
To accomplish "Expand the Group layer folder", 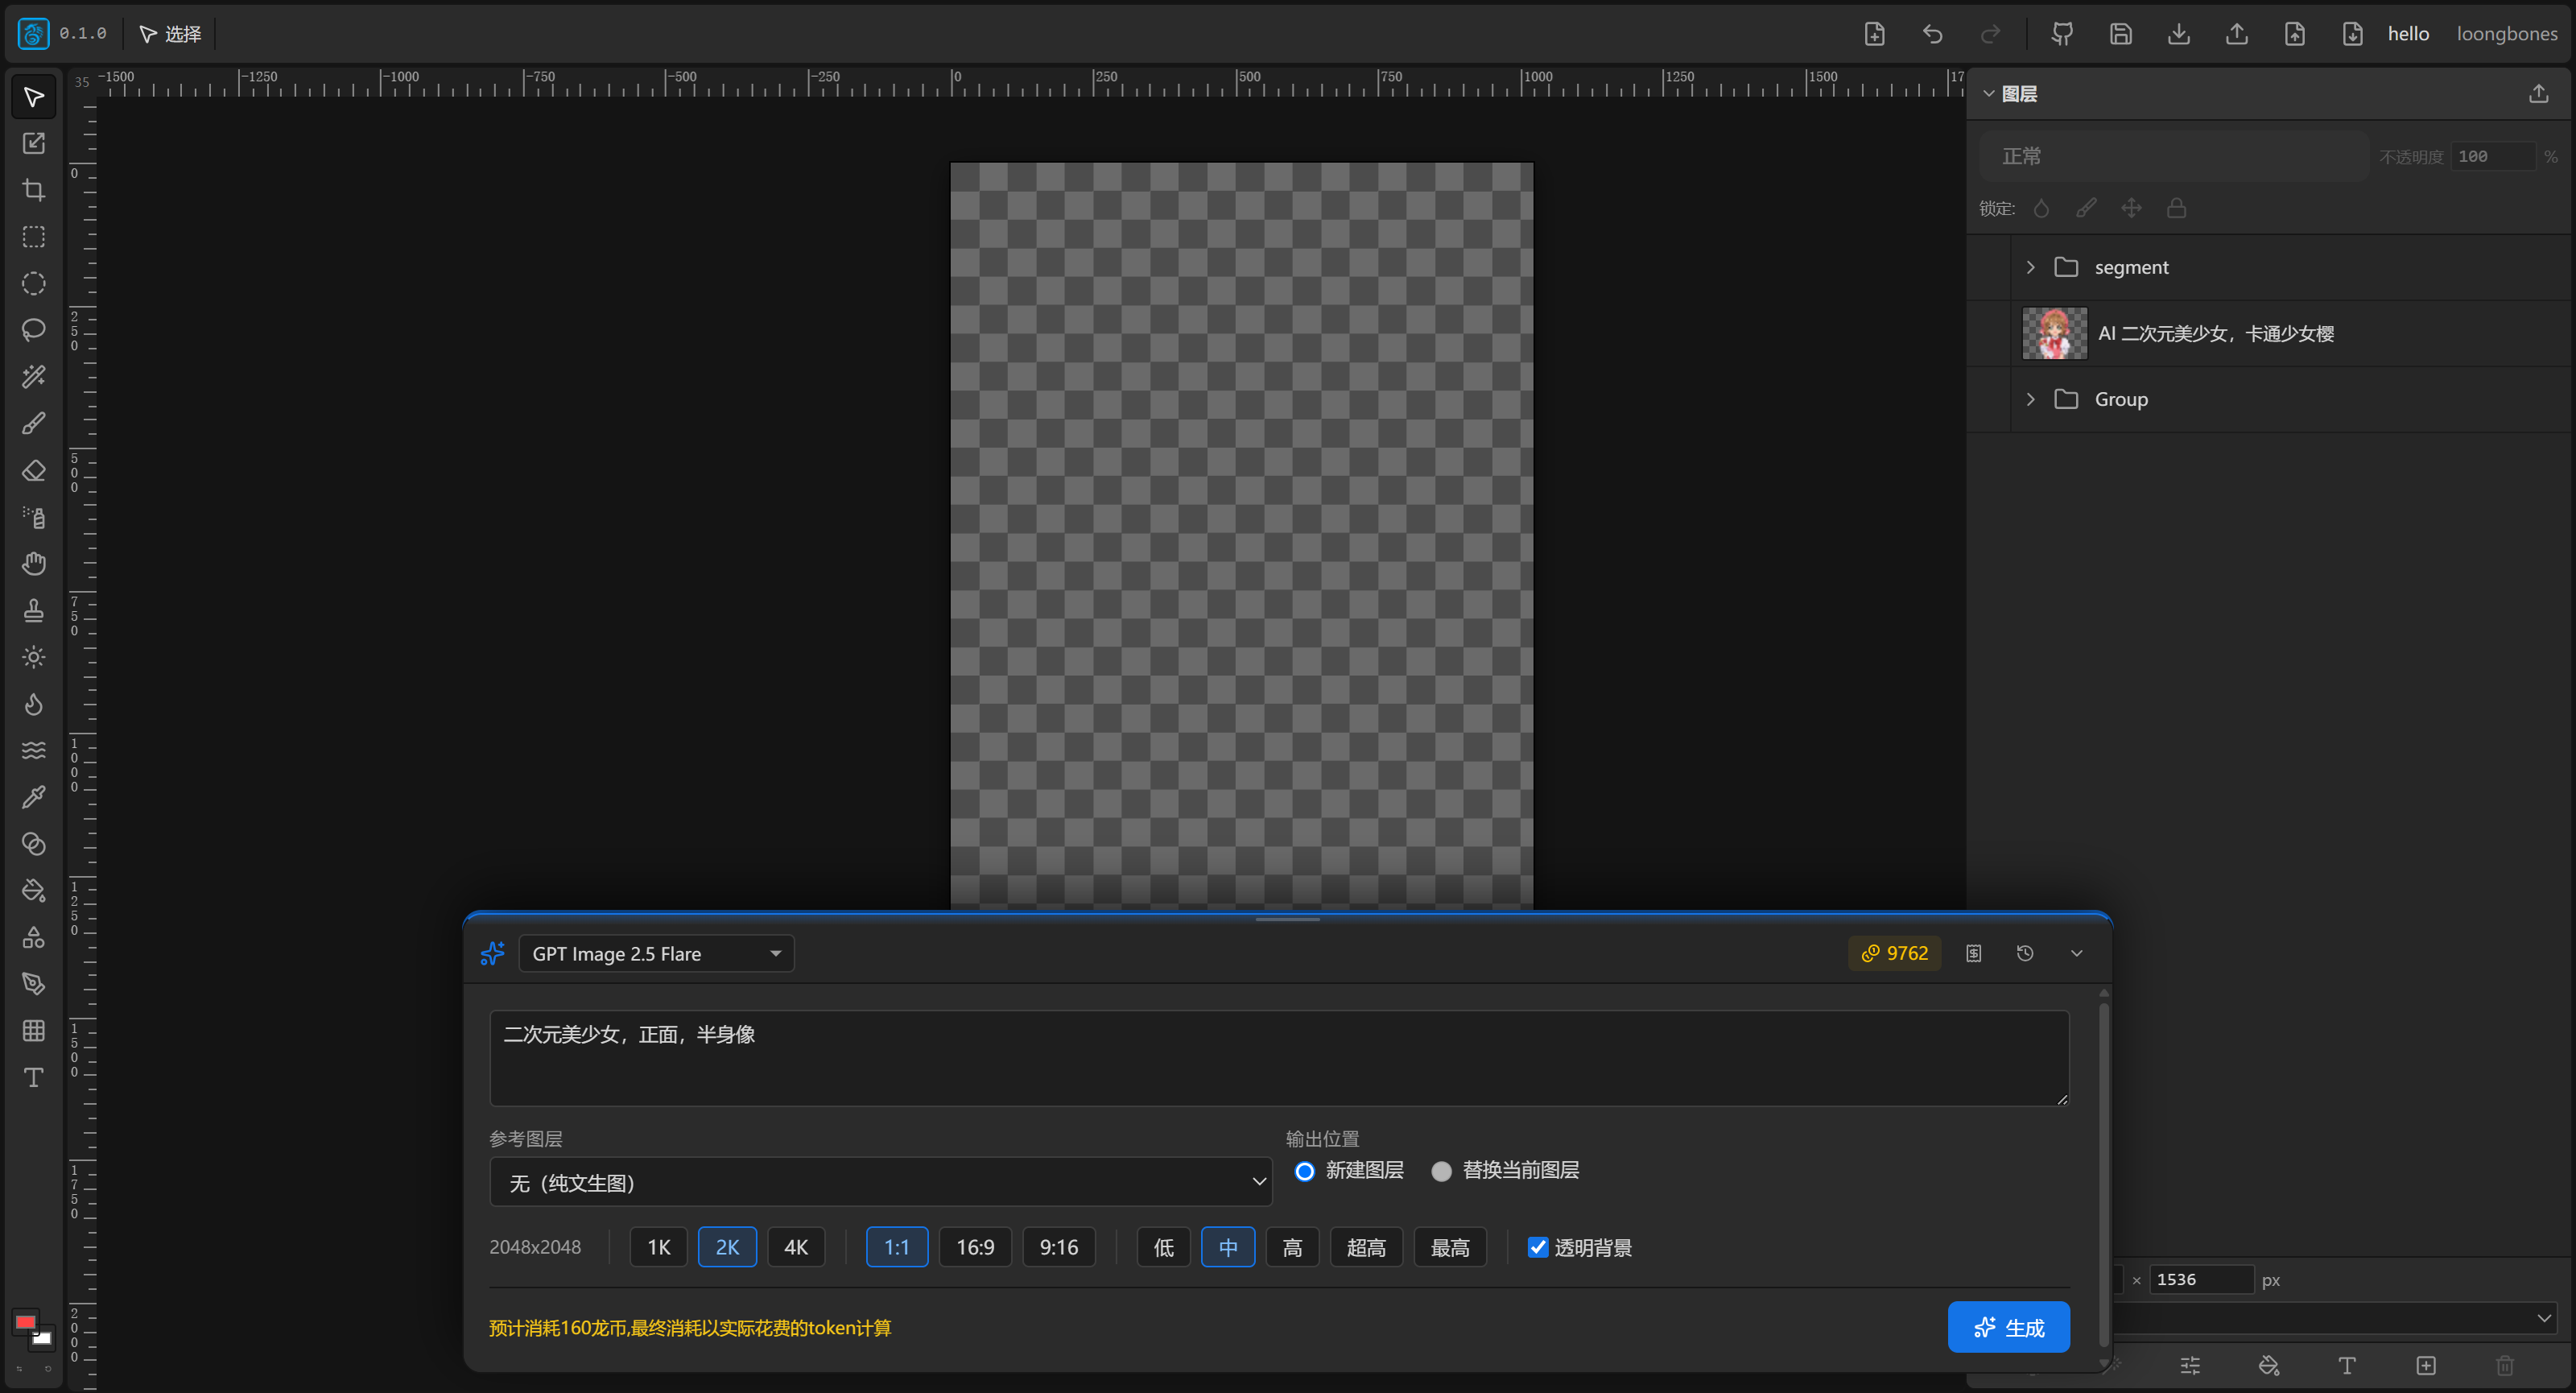I will (2030, 399).
